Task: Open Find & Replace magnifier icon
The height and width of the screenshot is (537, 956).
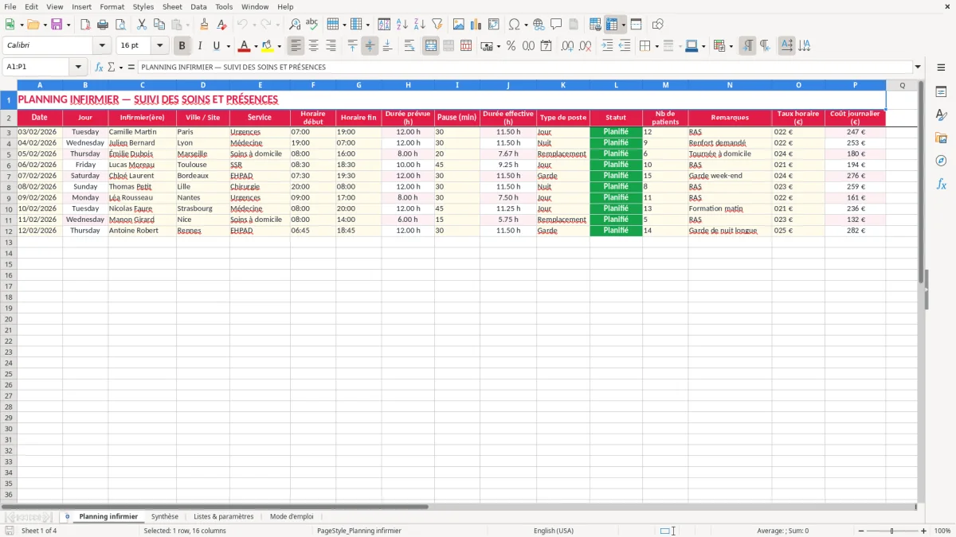Action: pyautogui.click(x=295, y=25)
